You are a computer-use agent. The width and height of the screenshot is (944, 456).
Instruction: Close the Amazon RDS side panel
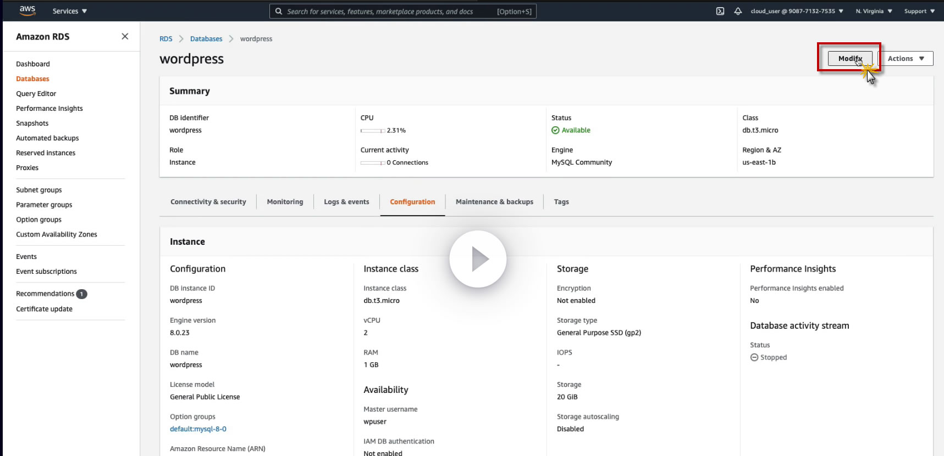tap(125, 36)
